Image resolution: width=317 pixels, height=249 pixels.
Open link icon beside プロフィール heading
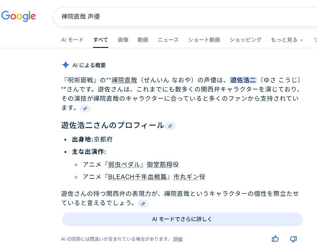(170, 126)
